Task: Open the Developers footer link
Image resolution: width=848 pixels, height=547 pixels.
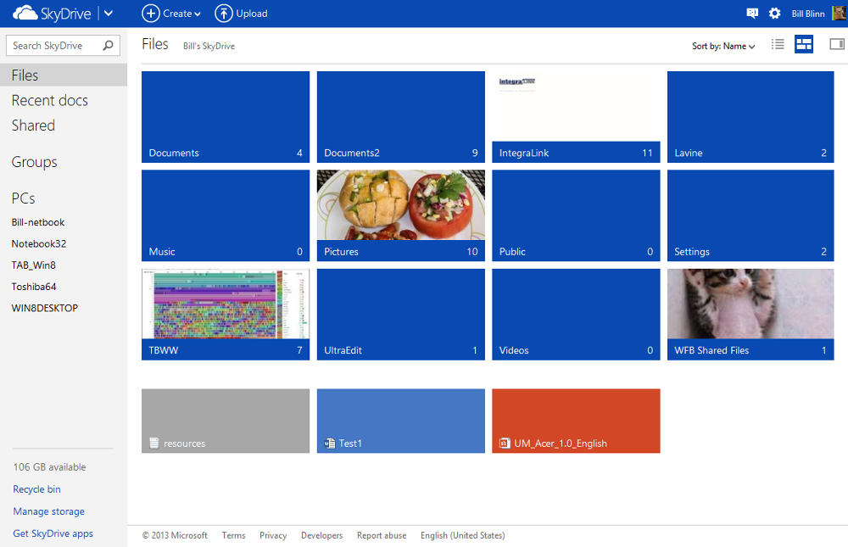Action: tap(321, 535)
